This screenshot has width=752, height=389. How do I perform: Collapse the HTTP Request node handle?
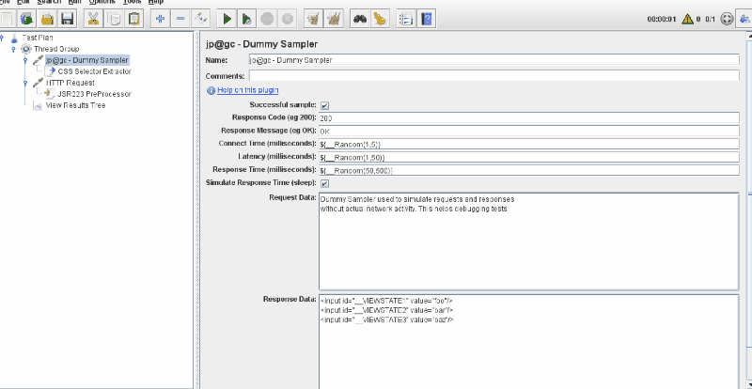(x=25, y=83)
